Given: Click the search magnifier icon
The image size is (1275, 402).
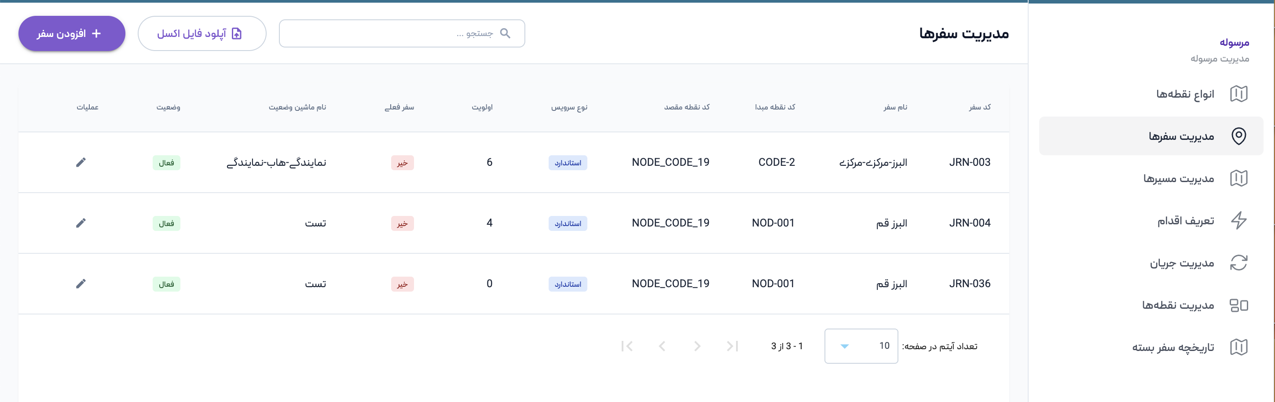Looking at the screenshot, I should pyautogui.click(x=505, y=33).
